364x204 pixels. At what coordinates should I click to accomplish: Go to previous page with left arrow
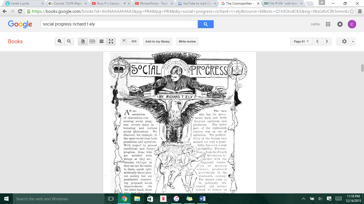[x=317, y=41]
